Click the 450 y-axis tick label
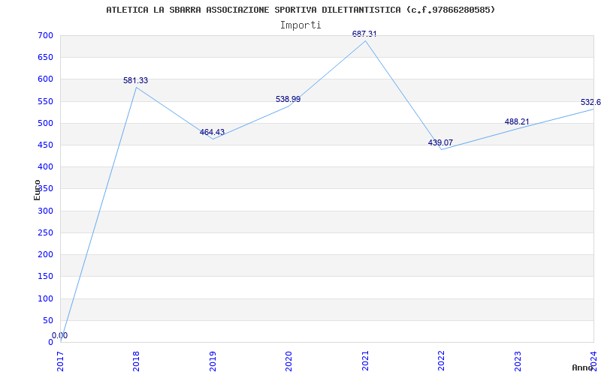601x375 pixels. [45, 145]
